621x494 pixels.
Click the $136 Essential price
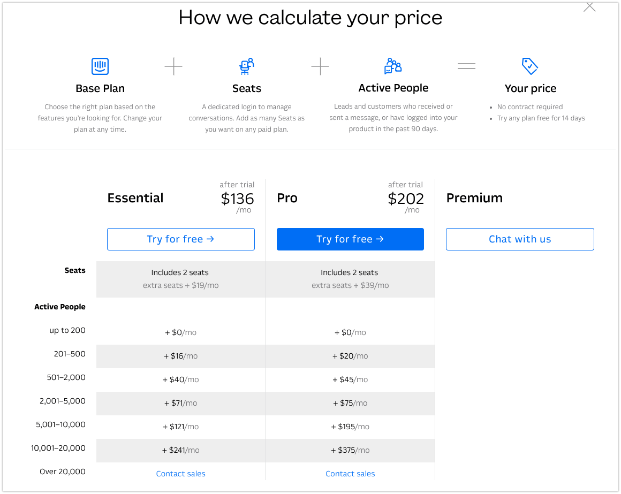(237, 199)
